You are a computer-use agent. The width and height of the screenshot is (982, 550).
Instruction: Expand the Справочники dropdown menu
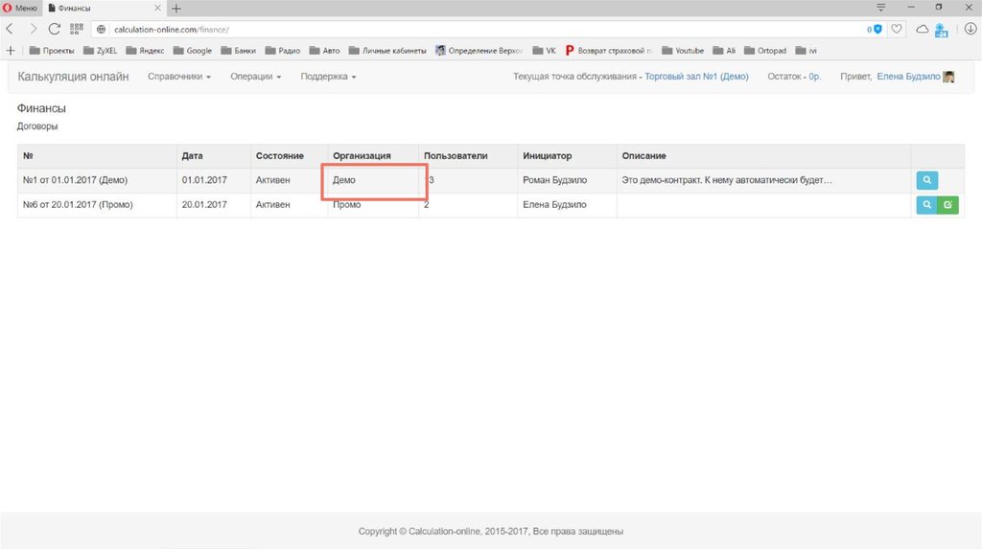179,77
